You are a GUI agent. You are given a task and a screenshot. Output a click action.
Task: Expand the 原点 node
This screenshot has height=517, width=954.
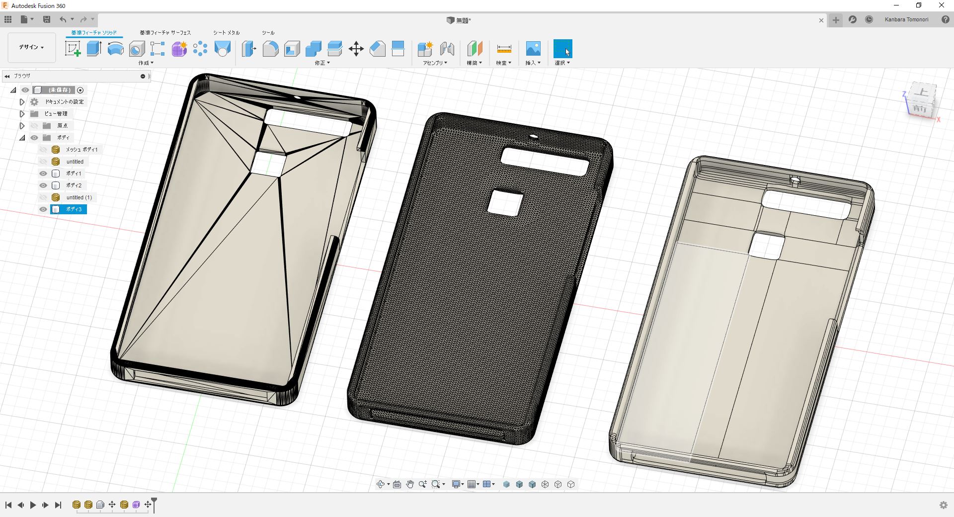tap(22, 126)
